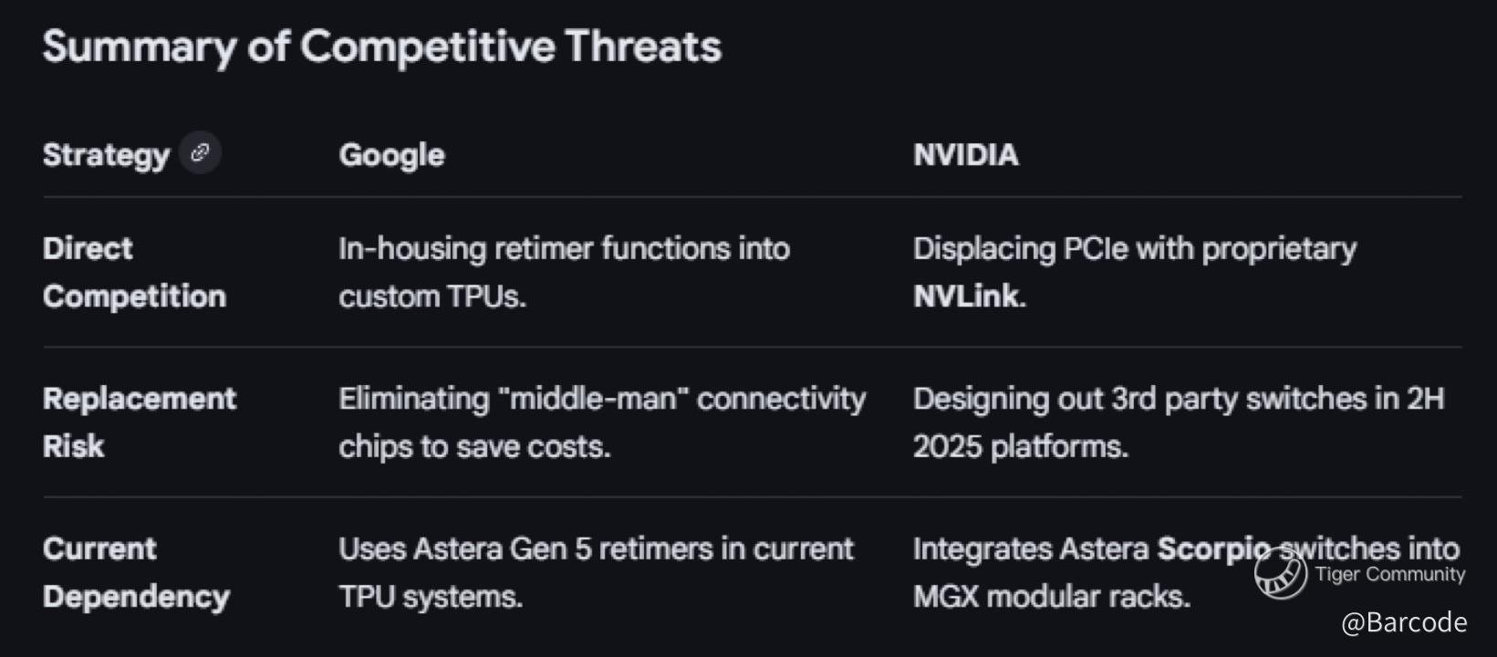
Task: Click the "Displacing PCIe with proprietary" line
Action: [x=1134, y=248]
